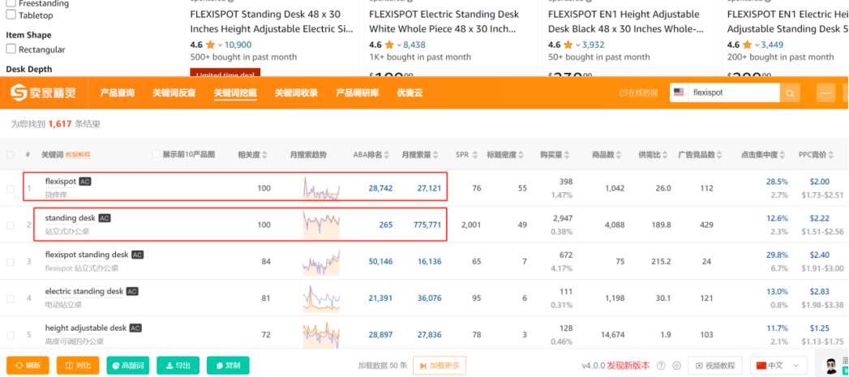Image resolution: width=849 pixels, height=377 pixels.
Task: Click 加载更多 load more button
Action: [440, 365]
